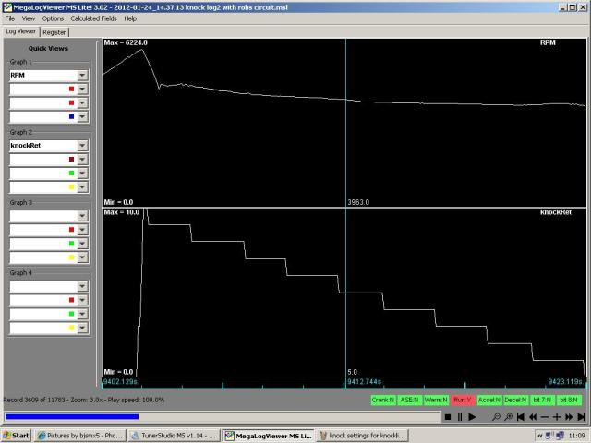
Task: Switch to 'knock settings for knock' taskbar window
Action: pyautogui.click(x=363, y=436)
